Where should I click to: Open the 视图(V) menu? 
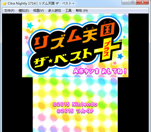coord(39,11)
